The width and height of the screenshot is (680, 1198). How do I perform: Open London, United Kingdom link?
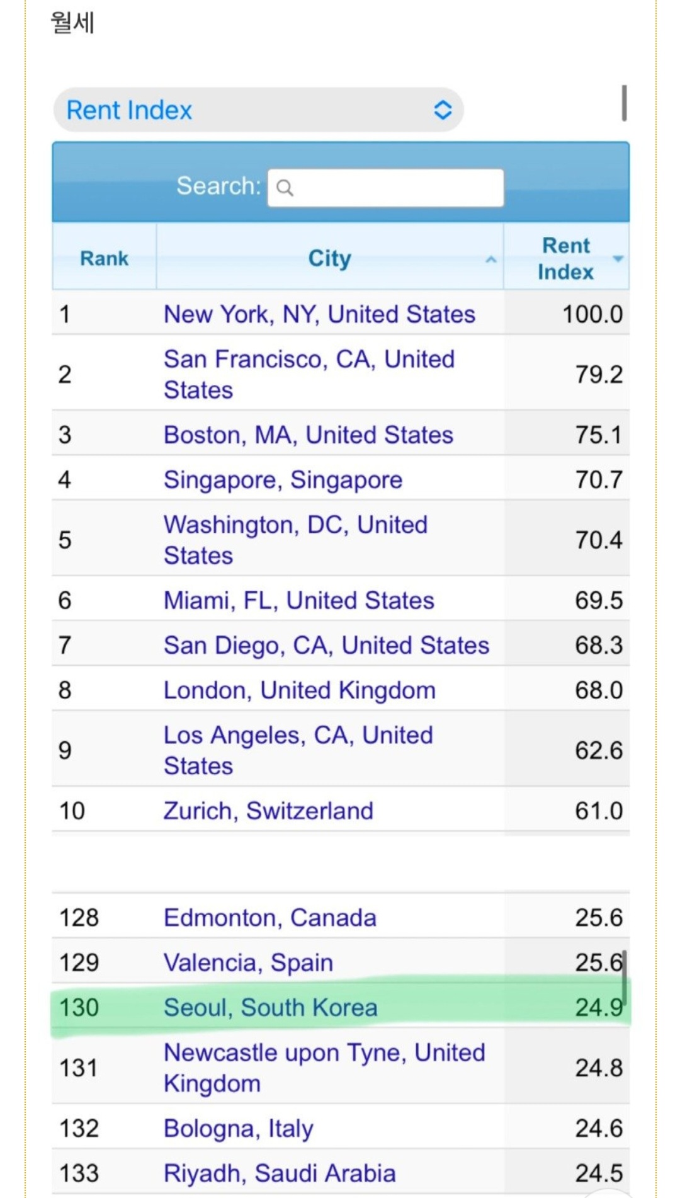point(300,690)
